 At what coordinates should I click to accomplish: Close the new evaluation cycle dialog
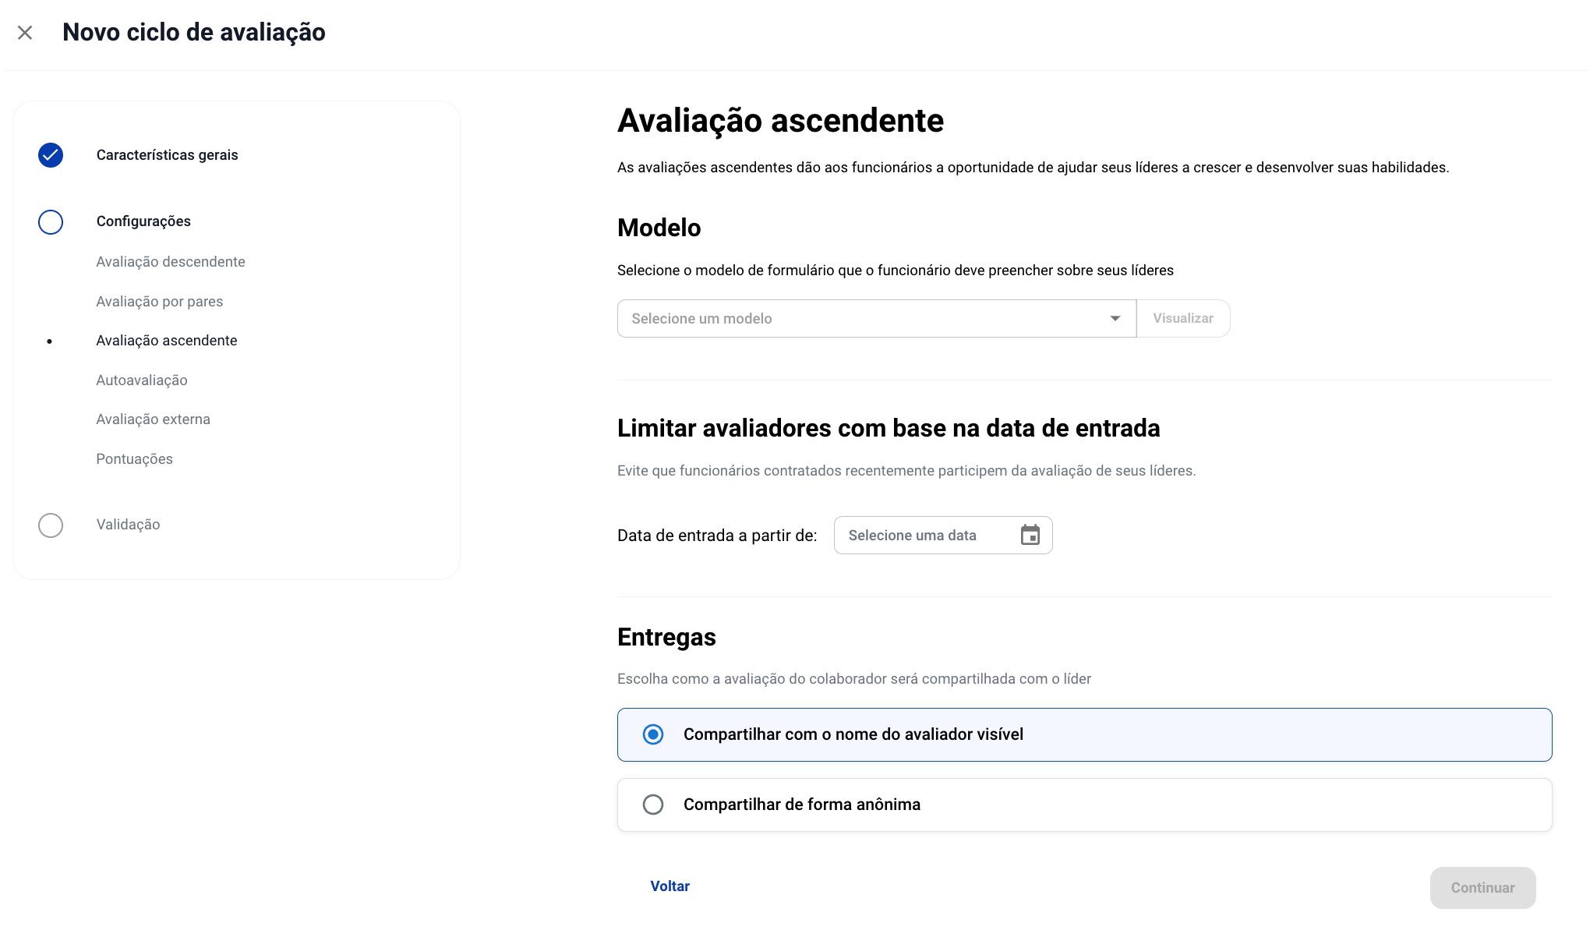pos(25,33)
